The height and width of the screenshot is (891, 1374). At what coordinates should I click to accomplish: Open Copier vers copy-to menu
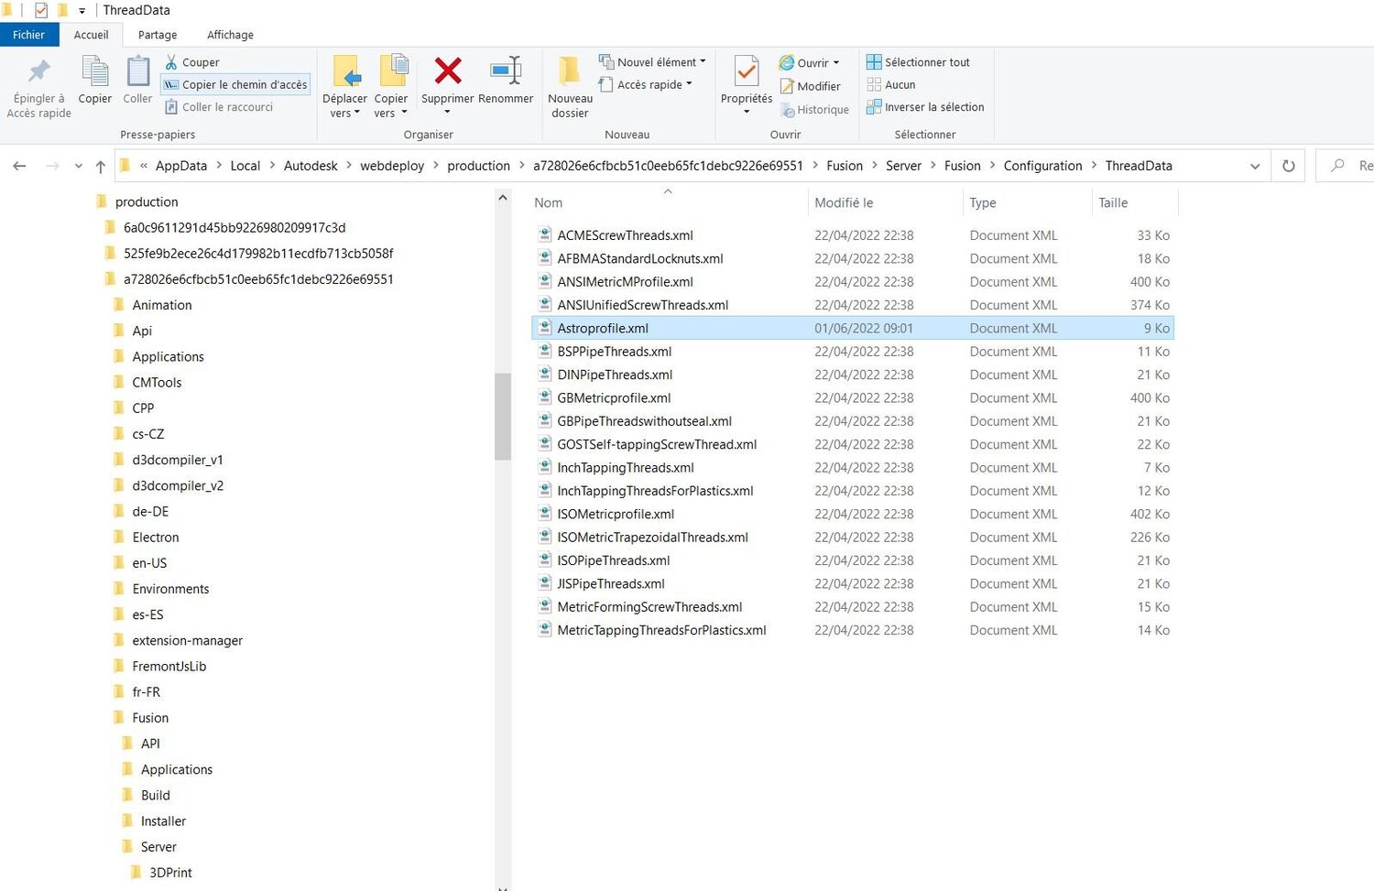coord(391,87)
